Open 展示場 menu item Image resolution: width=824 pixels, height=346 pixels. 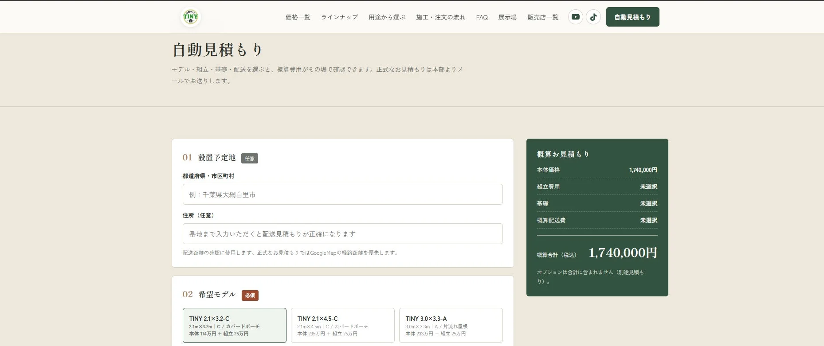[507, 17]
